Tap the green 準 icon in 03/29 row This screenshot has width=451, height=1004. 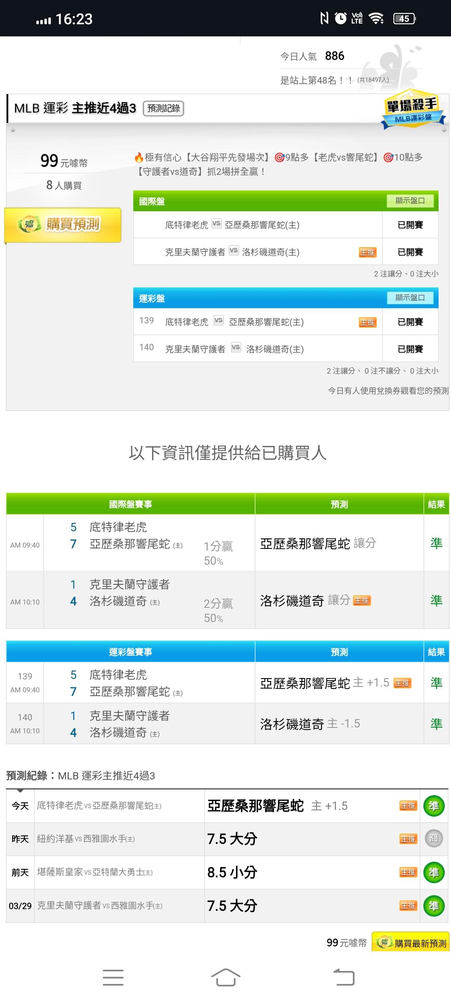pos(434,906)
